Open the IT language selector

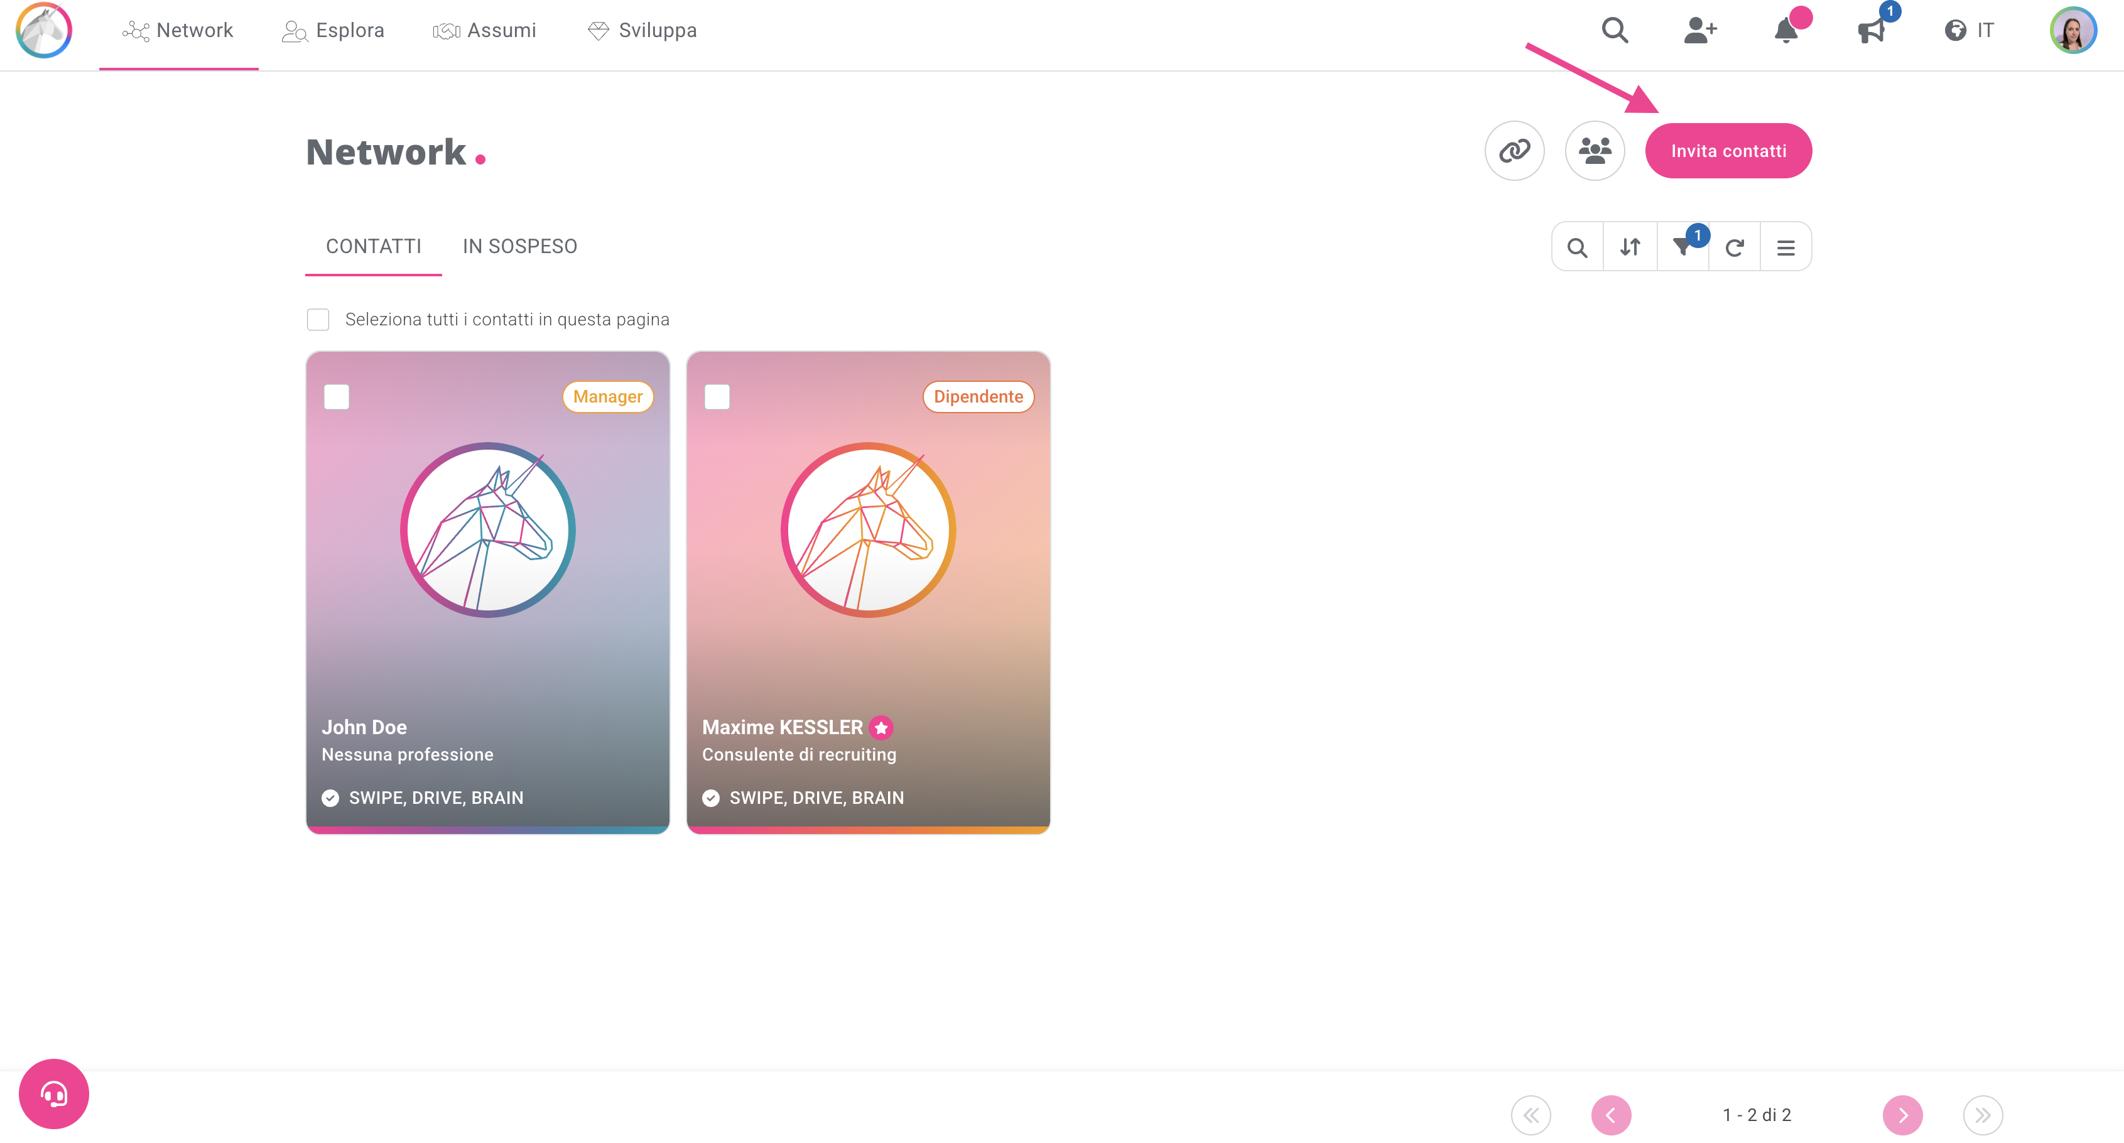pyautogui.click(x=1969, y=31)
